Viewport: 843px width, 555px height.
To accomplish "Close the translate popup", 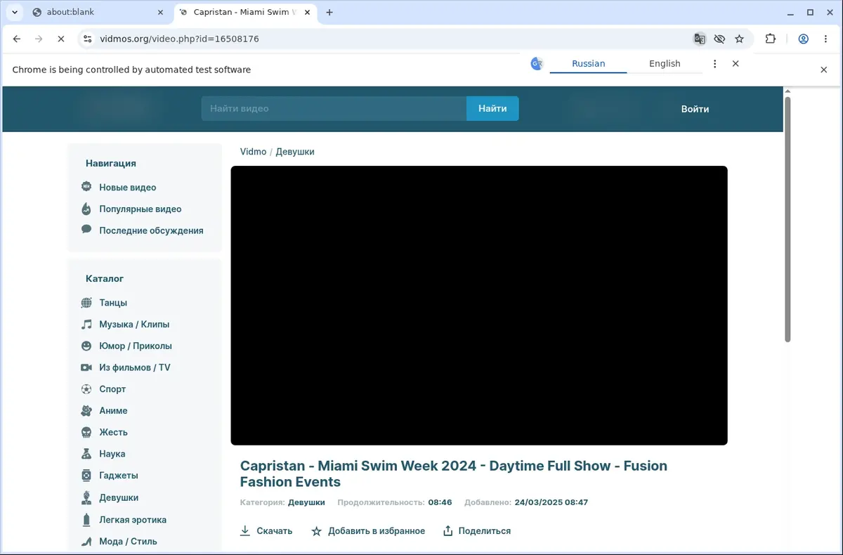I will (x=736, y=63).
